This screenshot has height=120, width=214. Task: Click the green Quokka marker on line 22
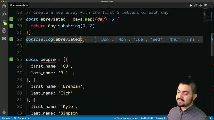pos(11,39)
